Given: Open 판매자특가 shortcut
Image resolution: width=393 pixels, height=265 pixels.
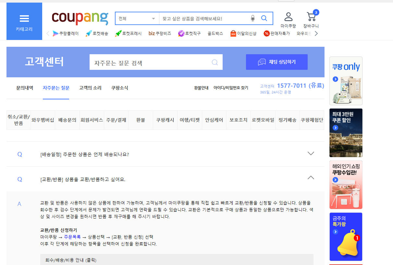Looking at the screenshot, I should coord(276,33).
